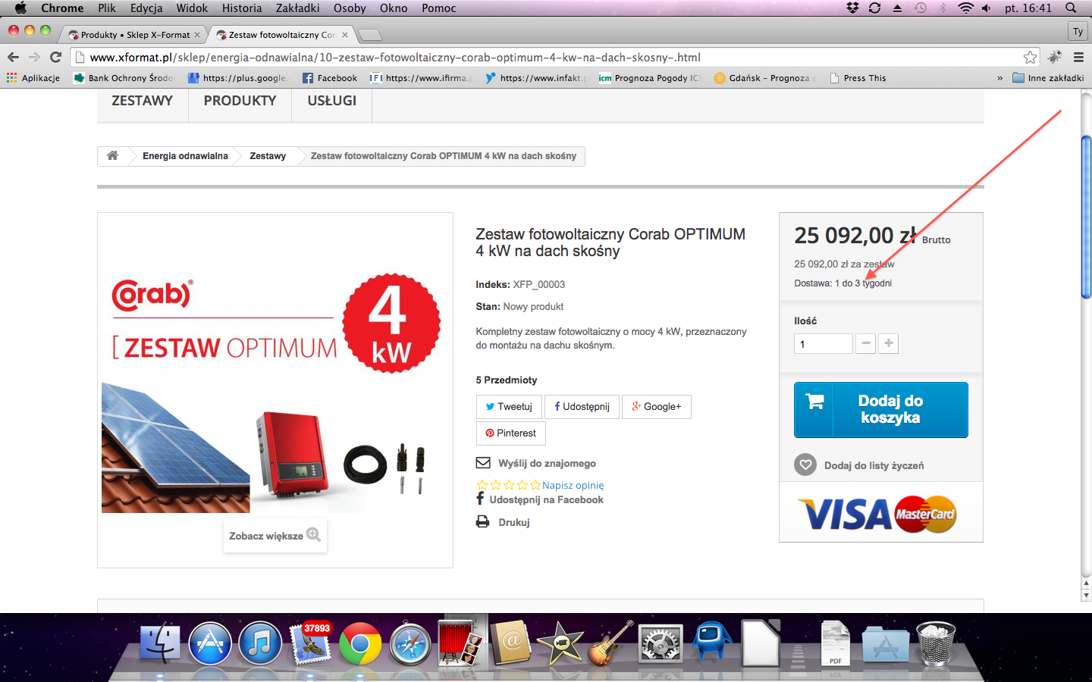
Task: Open the Apple menu
Action: (x=20, y=8)
